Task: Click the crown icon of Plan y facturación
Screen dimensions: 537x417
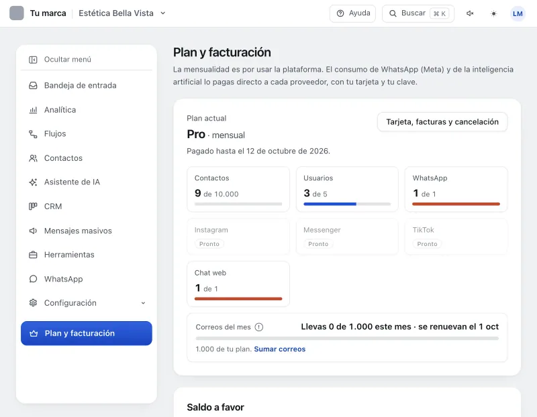Action: point(34,333)
